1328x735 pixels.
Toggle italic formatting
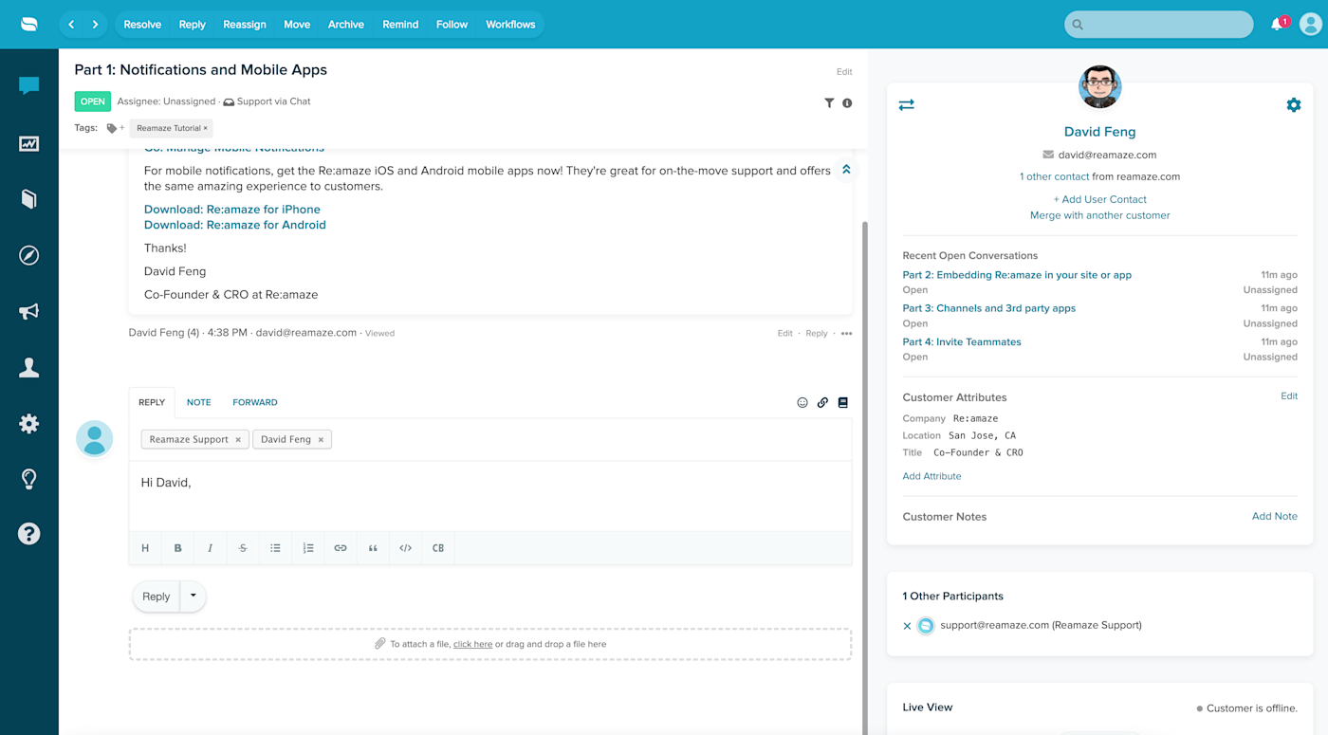(210, 548)
